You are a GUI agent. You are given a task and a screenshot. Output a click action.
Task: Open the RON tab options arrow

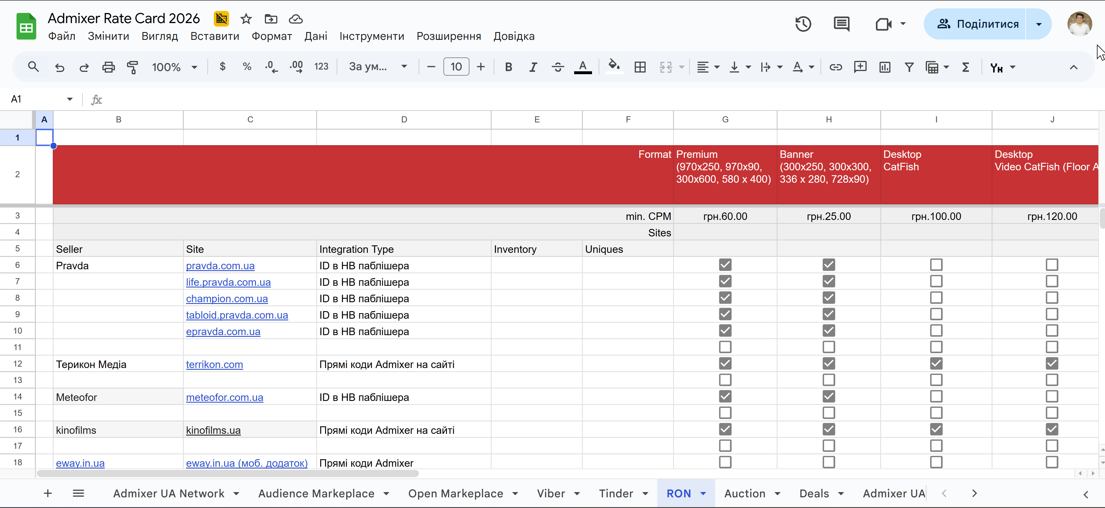point(703,493)
